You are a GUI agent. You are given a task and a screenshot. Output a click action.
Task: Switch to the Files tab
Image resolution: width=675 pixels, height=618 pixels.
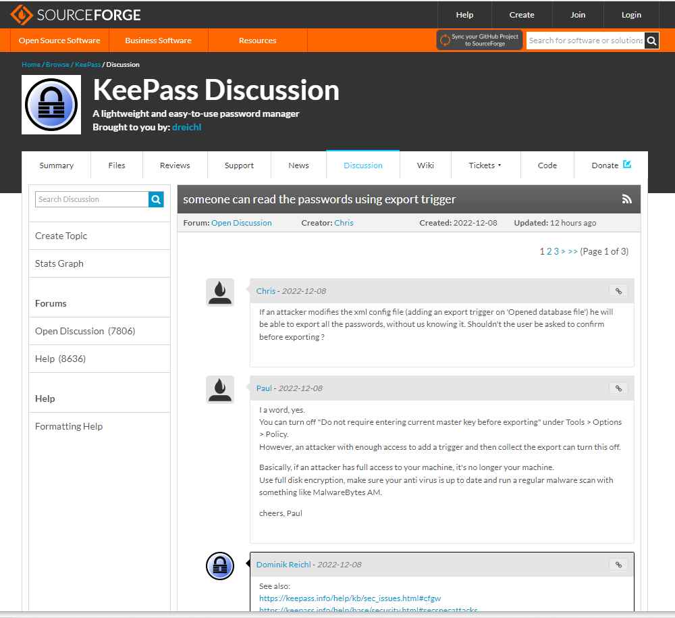pos(117,165)
